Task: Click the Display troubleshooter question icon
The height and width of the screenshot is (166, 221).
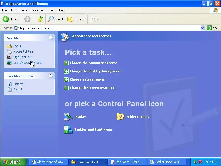Action: point(9,84)
